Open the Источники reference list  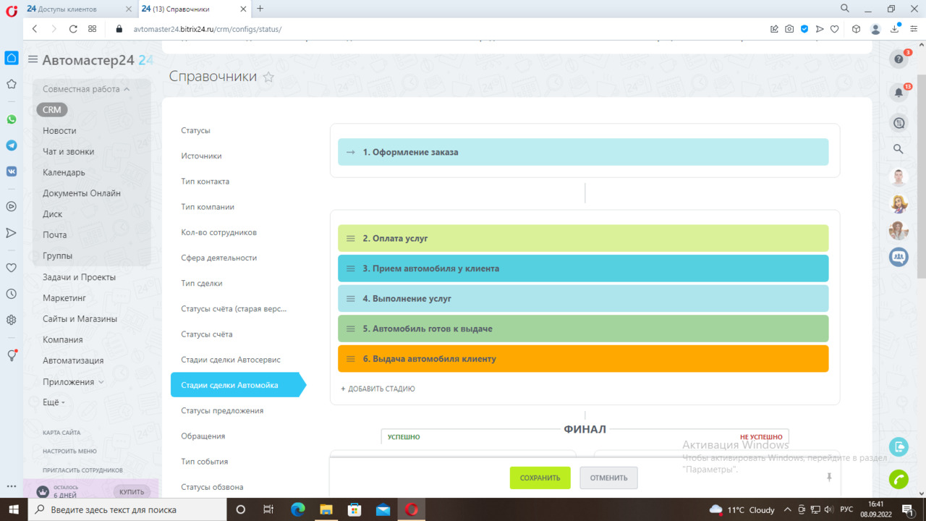(x=201, y=156)
